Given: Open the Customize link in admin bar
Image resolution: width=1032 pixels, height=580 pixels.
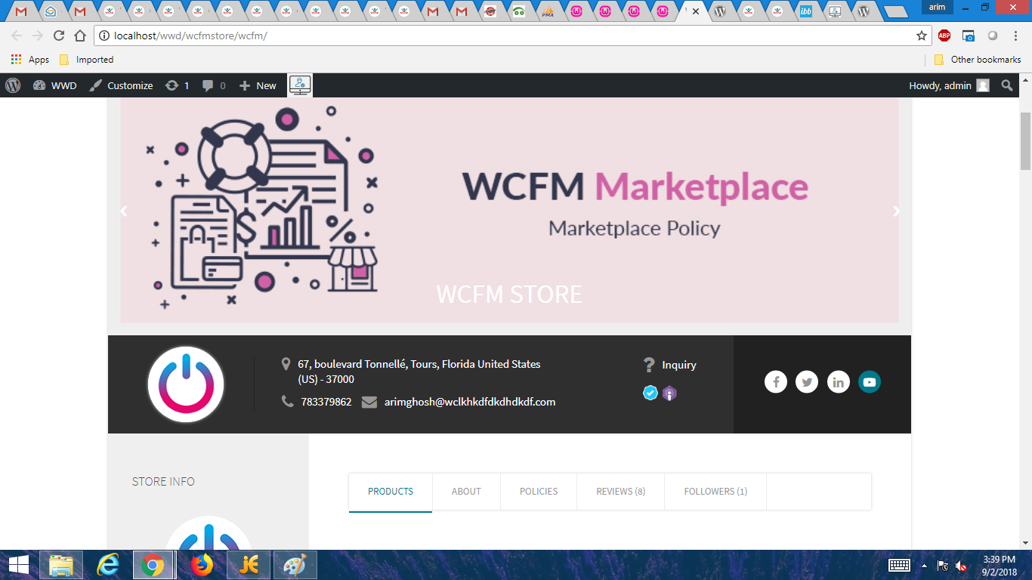Looking at the screenshot, I should 121,85.
